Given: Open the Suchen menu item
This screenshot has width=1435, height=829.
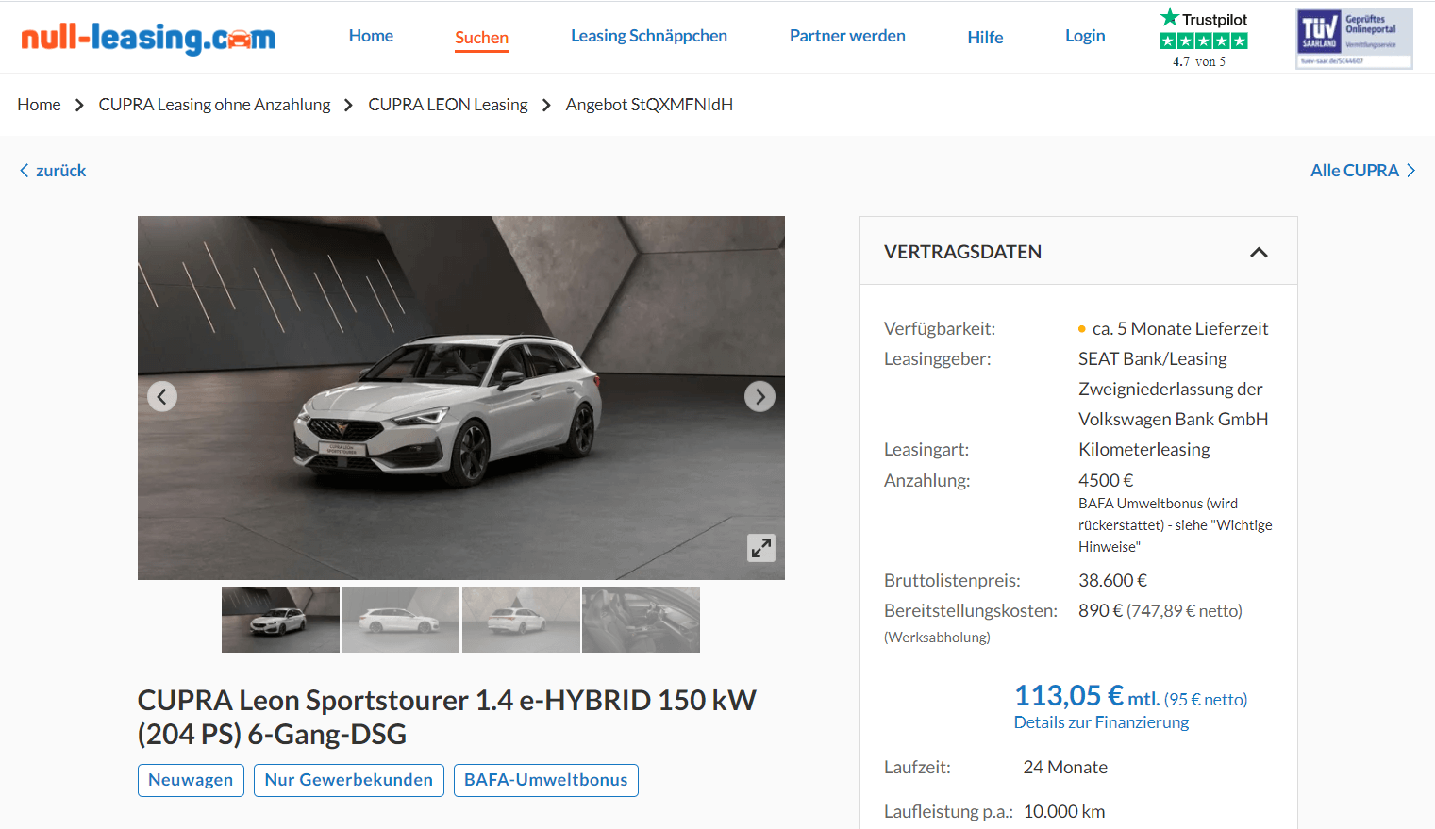Looking at the screenshot, I should pyautogui.click(x=481, y=38).
